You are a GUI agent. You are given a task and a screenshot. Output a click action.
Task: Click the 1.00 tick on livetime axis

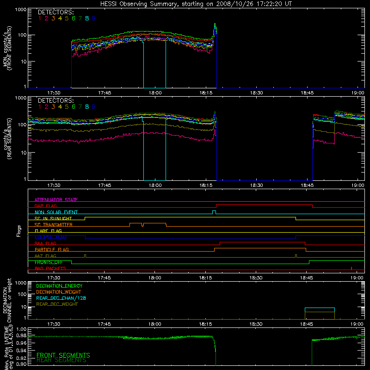click(21, 329)
